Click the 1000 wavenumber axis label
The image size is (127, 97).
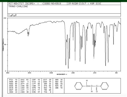click(x=95, y=73)
